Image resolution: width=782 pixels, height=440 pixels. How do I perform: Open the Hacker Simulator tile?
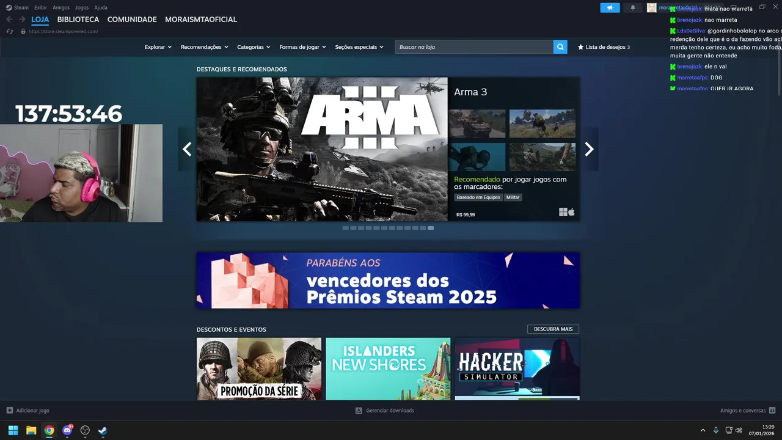517,369
